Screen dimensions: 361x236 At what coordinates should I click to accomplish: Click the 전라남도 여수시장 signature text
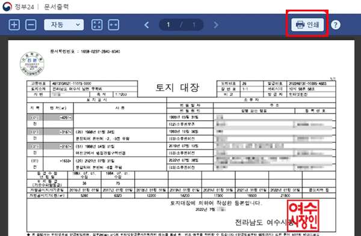pos(264,222)
